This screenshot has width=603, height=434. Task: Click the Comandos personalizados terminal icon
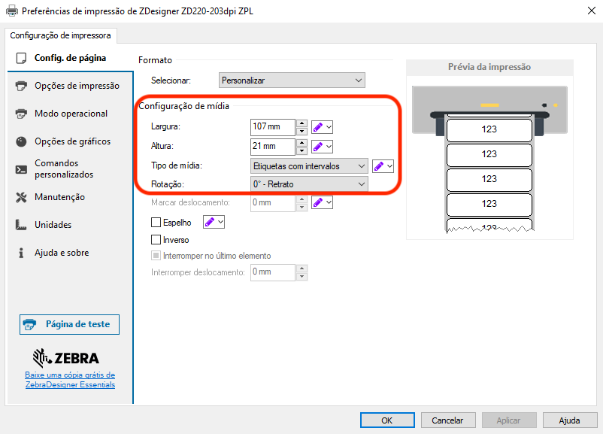tap(21, 169)
